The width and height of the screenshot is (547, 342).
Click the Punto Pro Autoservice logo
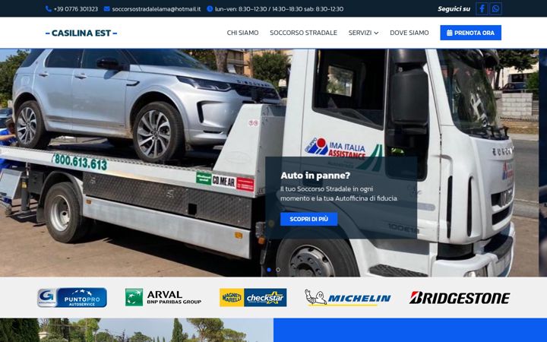[x=72, y=298]
